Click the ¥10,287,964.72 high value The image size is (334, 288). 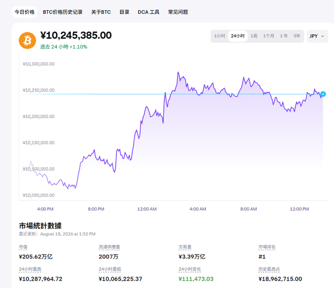click(40, 279)
